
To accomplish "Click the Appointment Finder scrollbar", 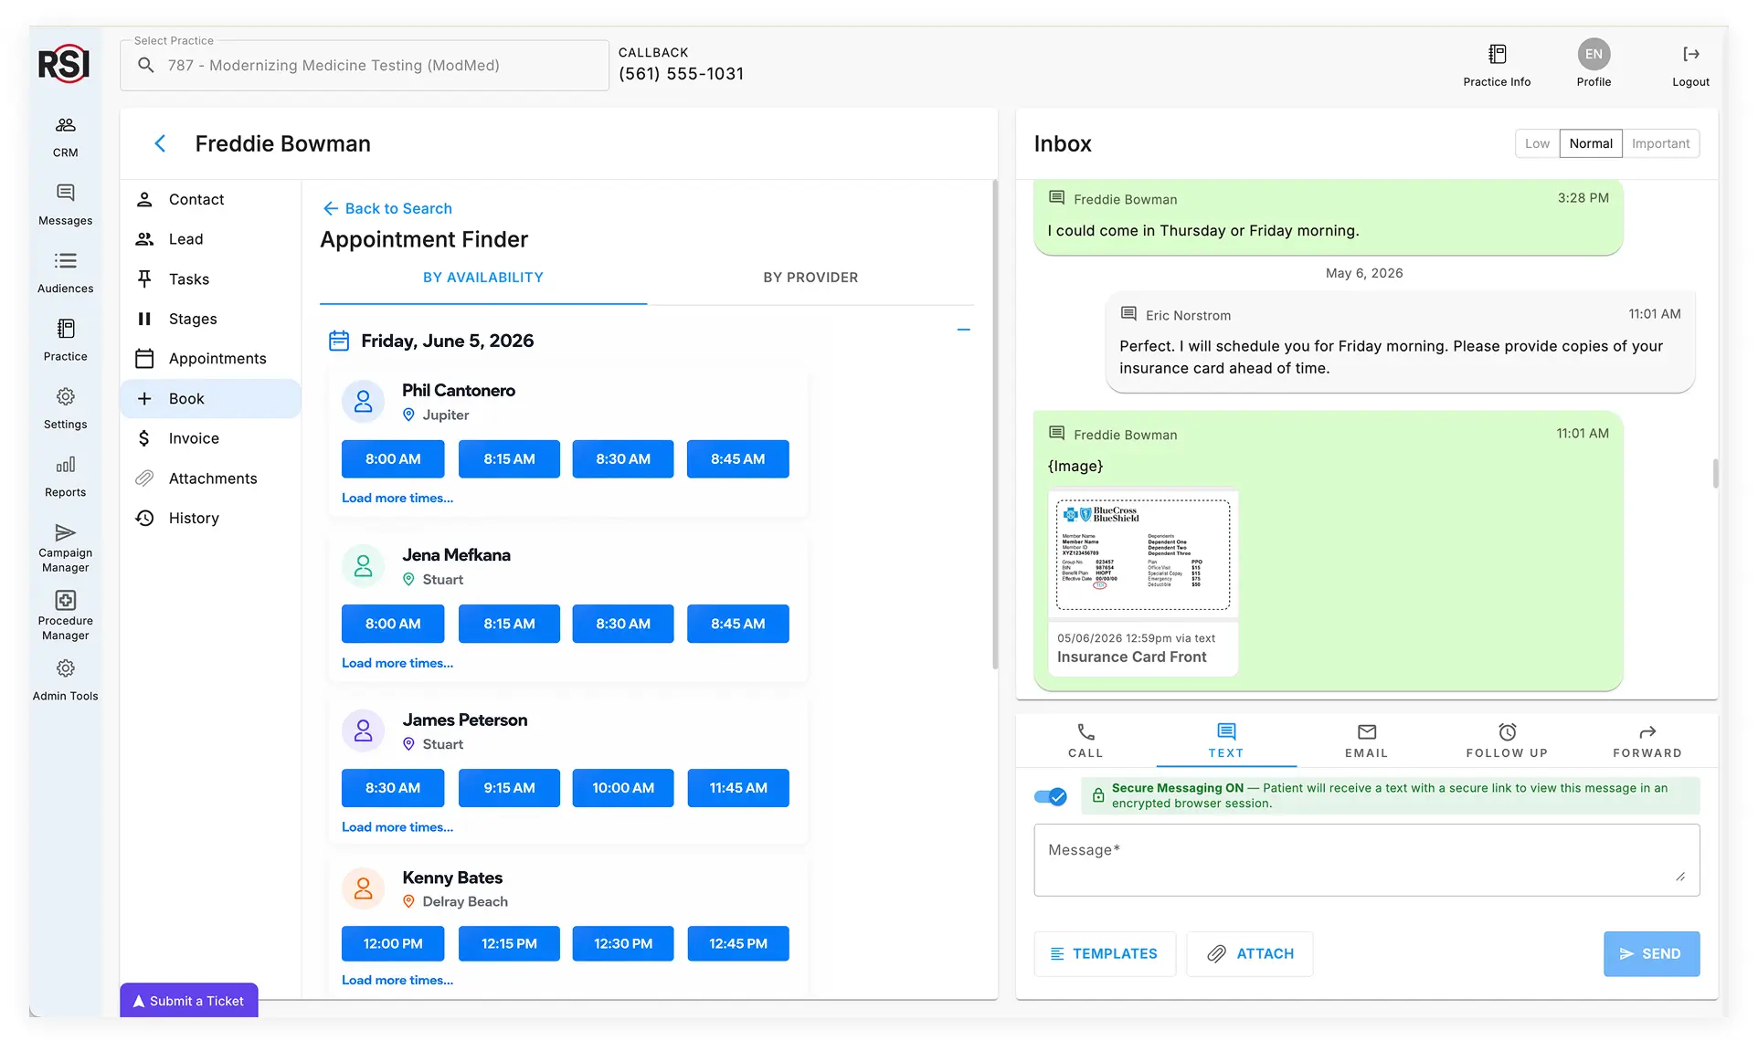I will click(x=994, y=425).
